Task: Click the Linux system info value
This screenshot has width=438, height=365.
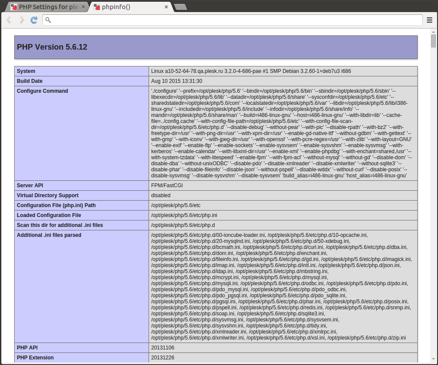Action: point(251,71)
